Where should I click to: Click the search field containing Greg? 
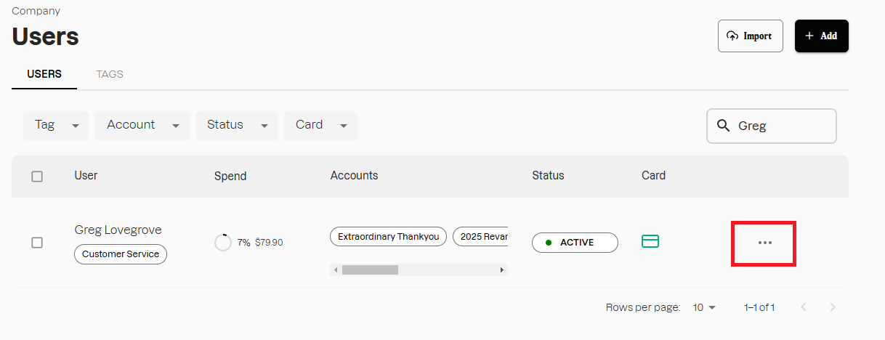(x=782, y=126)
